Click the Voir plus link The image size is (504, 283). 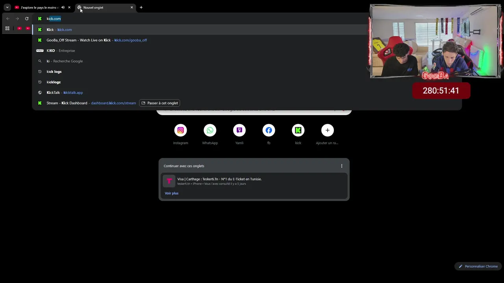pyautogui.click(x=172, y=193)
